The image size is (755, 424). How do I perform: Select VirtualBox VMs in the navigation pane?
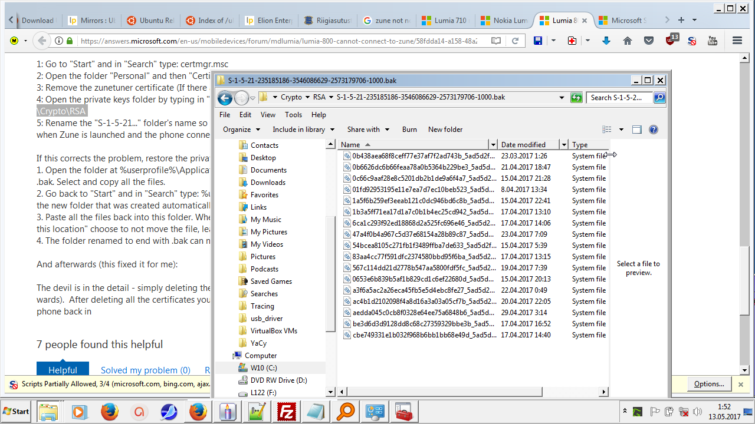click(274, 331)
